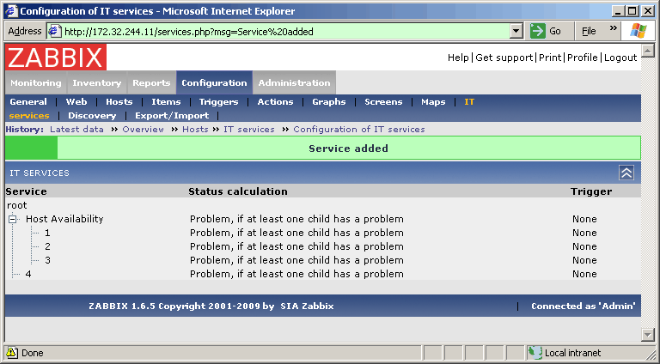Collapse the IT SERVICES panel chevron
Screen dimensions: 660x364
626,173
